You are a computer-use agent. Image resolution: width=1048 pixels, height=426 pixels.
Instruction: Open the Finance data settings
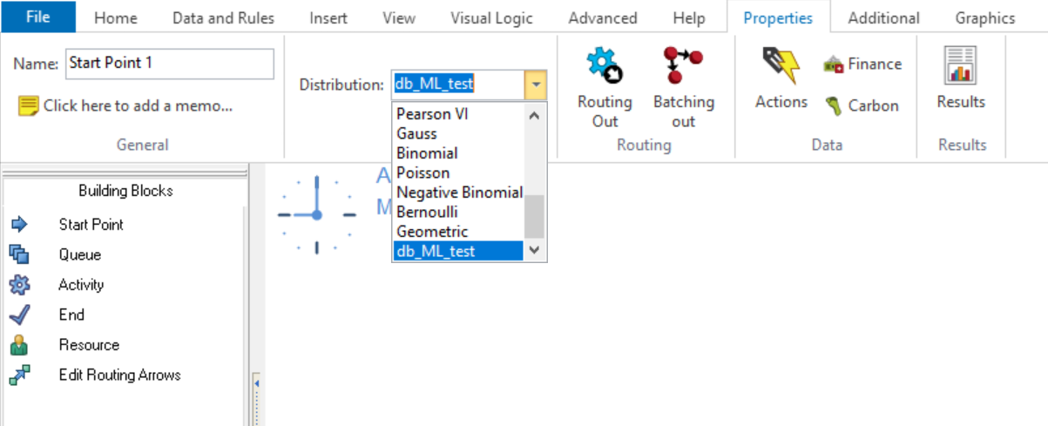(x=862, y=64)
